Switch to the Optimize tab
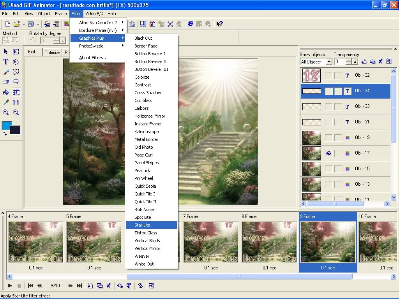 pyautogui.click(x=52, y=53)
